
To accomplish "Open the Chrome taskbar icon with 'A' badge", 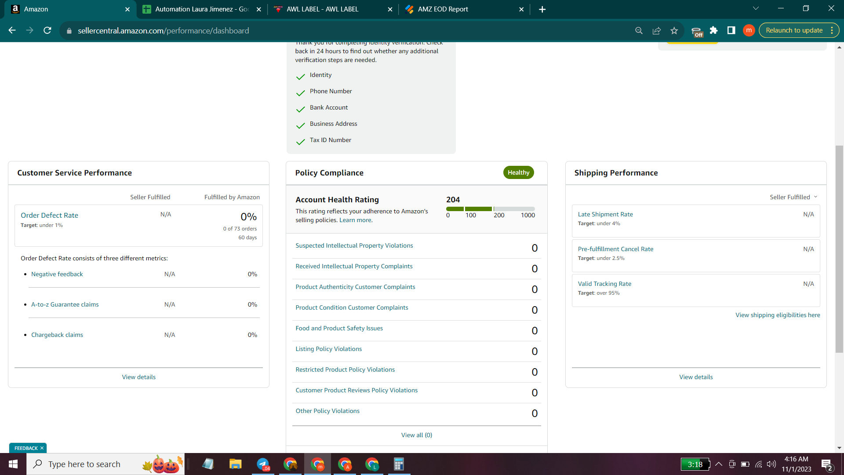I will point(345,464).
